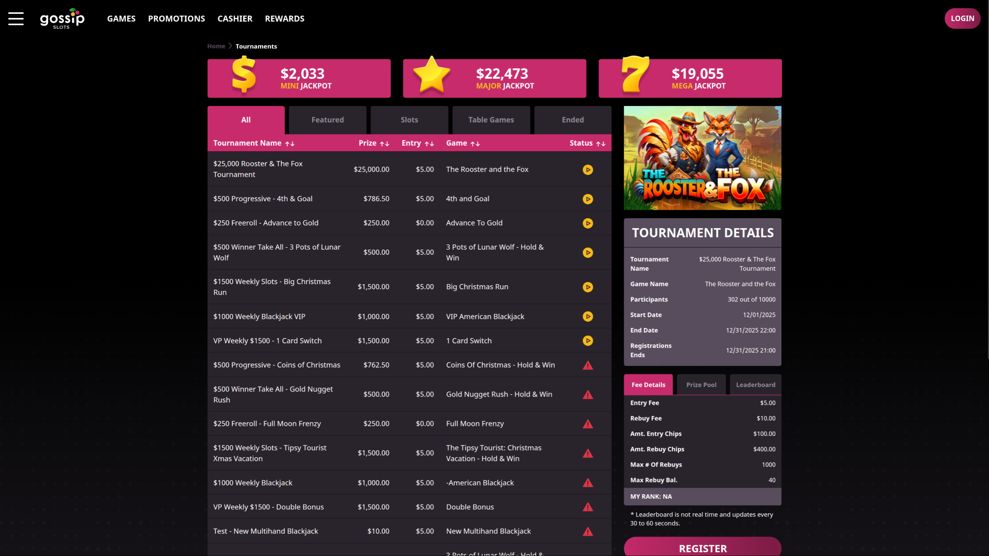This screenshot has width=989, height=556.
Task: Open the Prize Pool tab
Action: pyautogui.click(x=701, y=385)
